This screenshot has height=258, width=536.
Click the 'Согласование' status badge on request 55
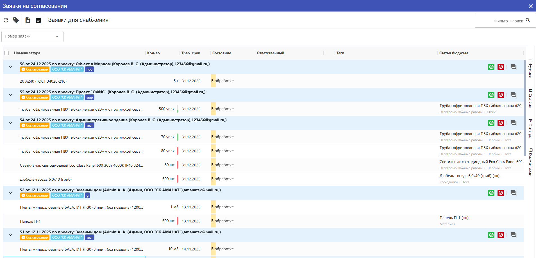tap(35, 97)
